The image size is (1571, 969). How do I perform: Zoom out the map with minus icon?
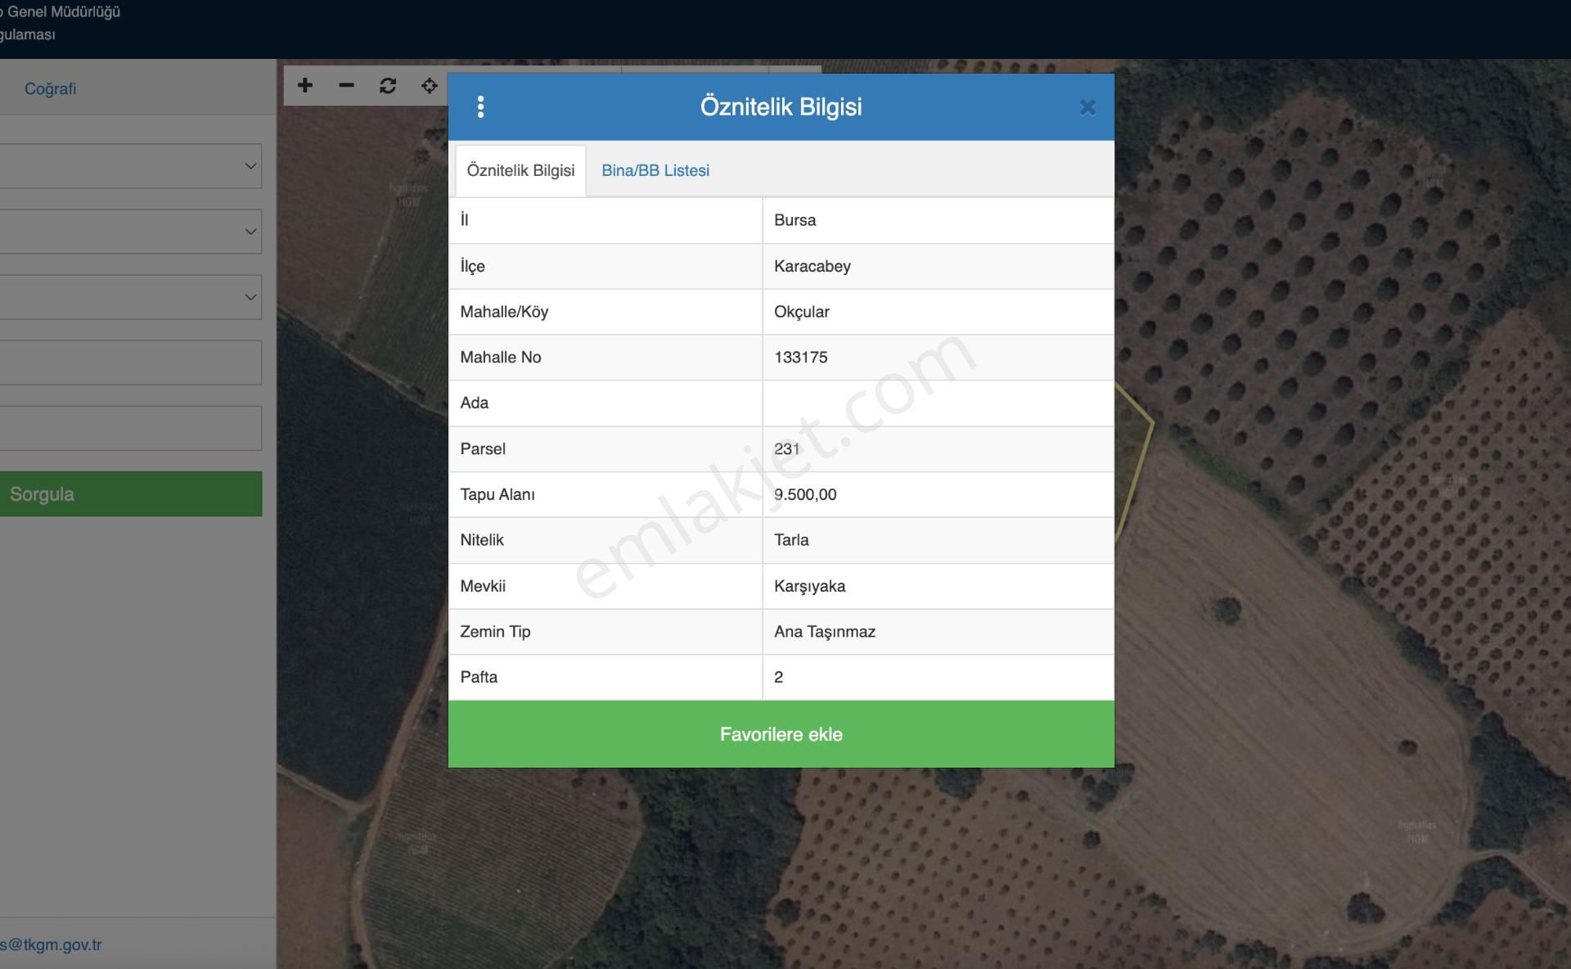pos(346,85)
